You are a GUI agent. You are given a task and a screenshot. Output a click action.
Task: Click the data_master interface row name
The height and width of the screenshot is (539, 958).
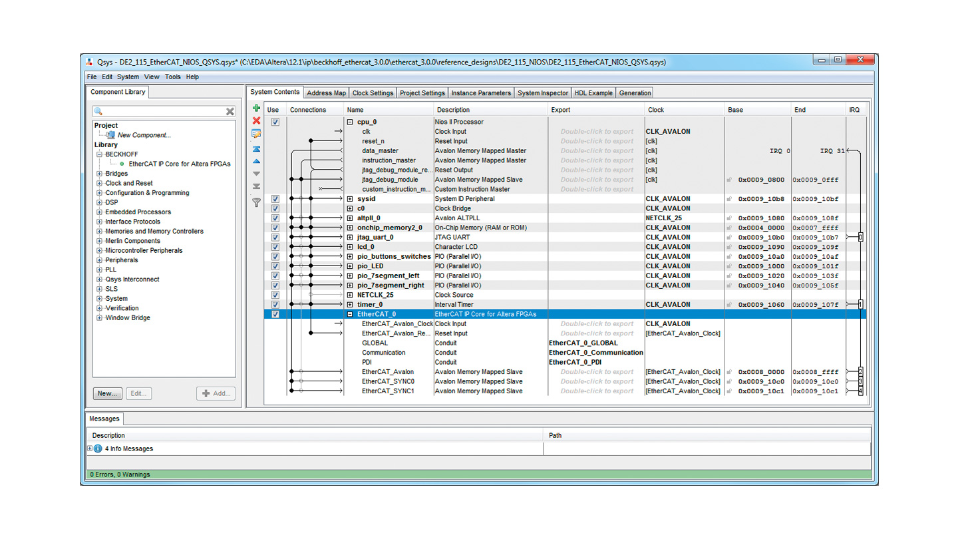(x=380, y=151)
